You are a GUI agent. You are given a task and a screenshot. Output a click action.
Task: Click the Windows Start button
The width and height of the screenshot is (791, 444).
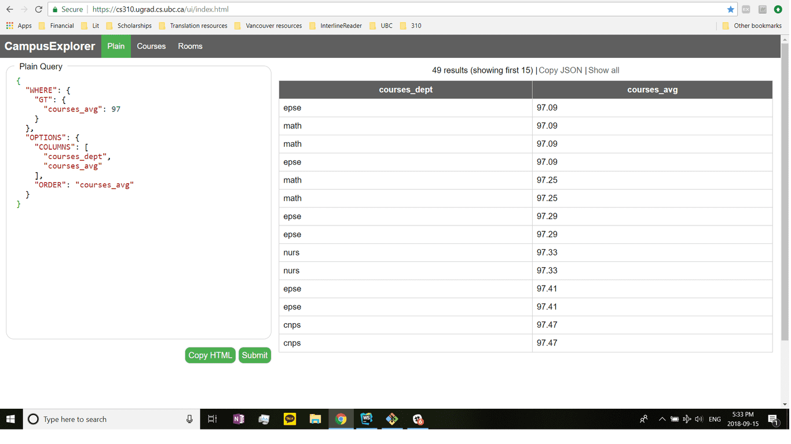point(10,419)
